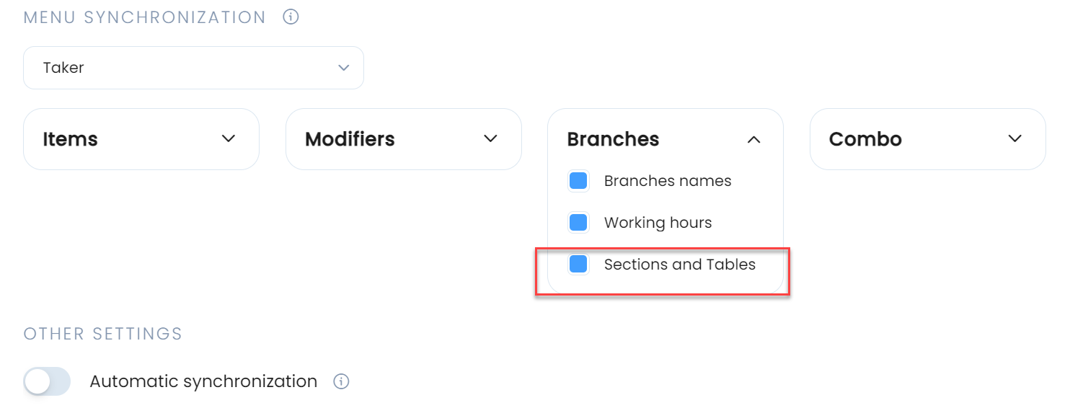Click the Branches names label text

tap(668, 181)
